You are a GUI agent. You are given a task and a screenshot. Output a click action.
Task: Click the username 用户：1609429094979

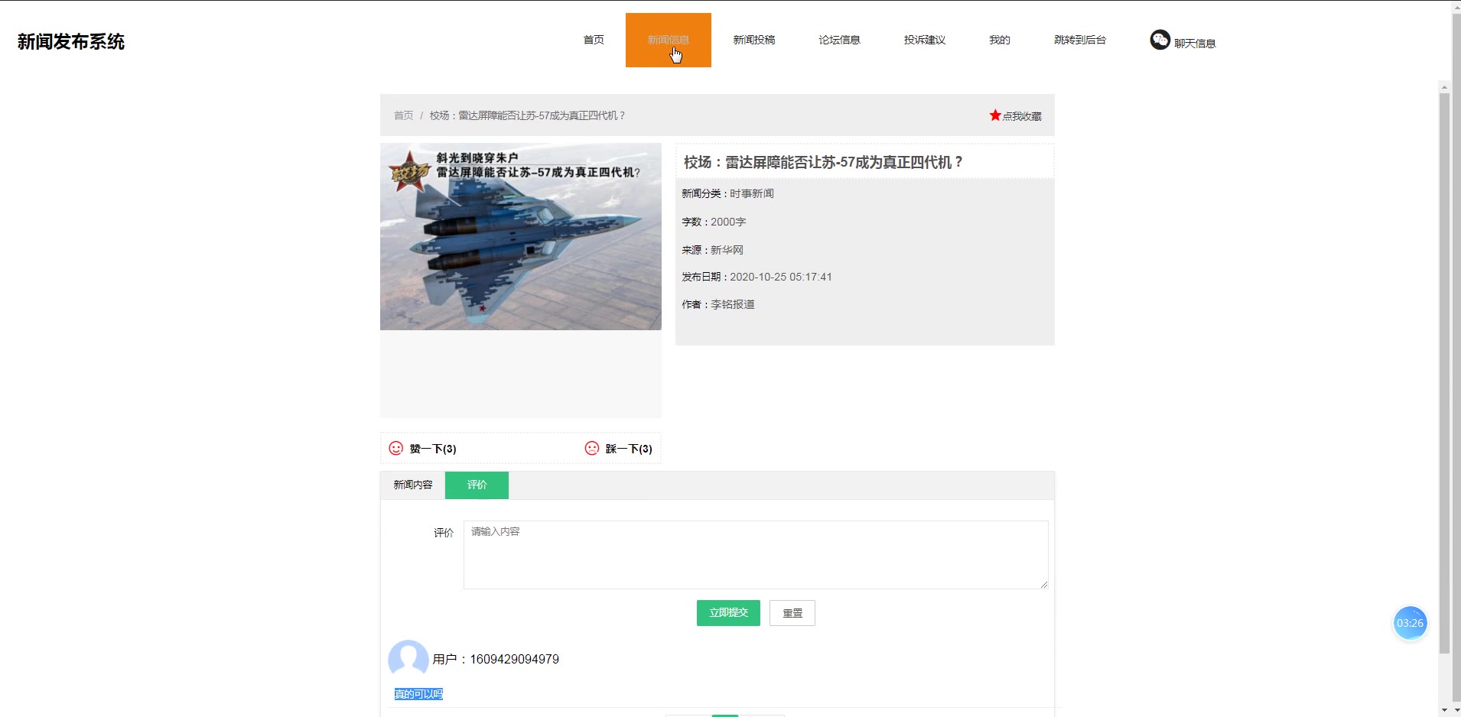(x=496, y=659)
